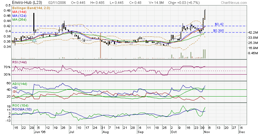
Task: Click the ROCMA (10) indicator label
Action: 22,109
